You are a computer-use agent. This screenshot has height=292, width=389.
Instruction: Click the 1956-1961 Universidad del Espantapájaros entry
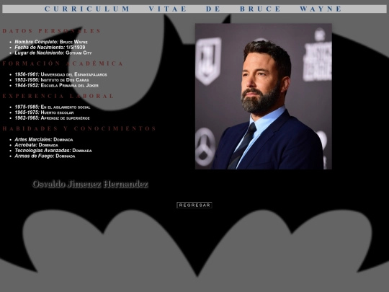(x=61, y=74)
